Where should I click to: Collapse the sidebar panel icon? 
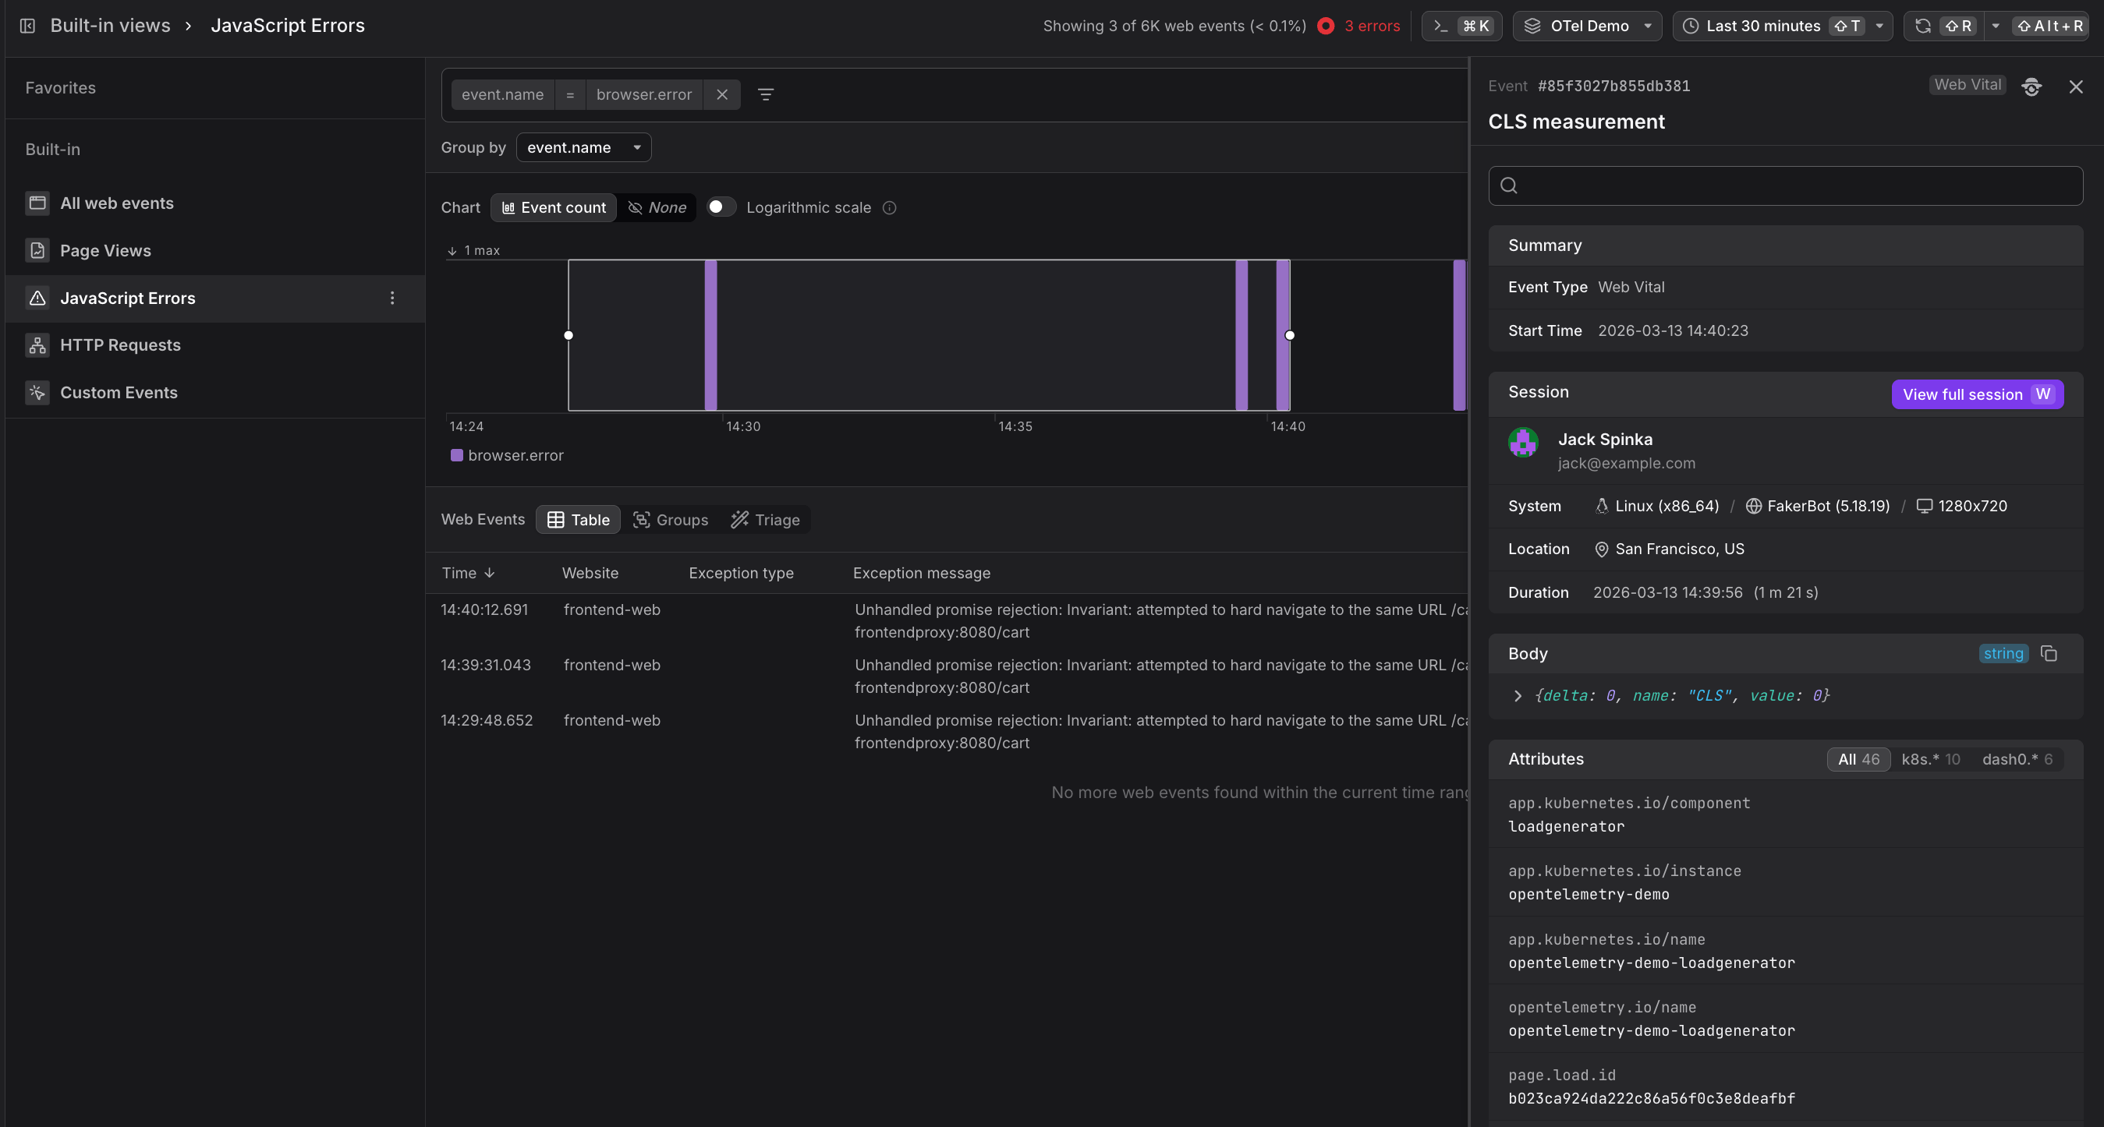(x=27, y=25)
